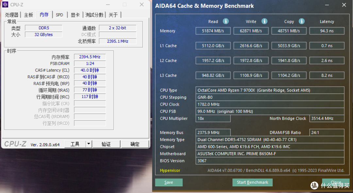Click the CPU-Z app icon in title bar
This screenshot has height=193, width=353.
5,5
